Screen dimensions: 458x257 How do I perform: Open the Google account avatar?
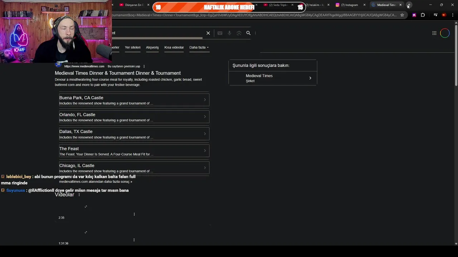[x=445, y=33]
